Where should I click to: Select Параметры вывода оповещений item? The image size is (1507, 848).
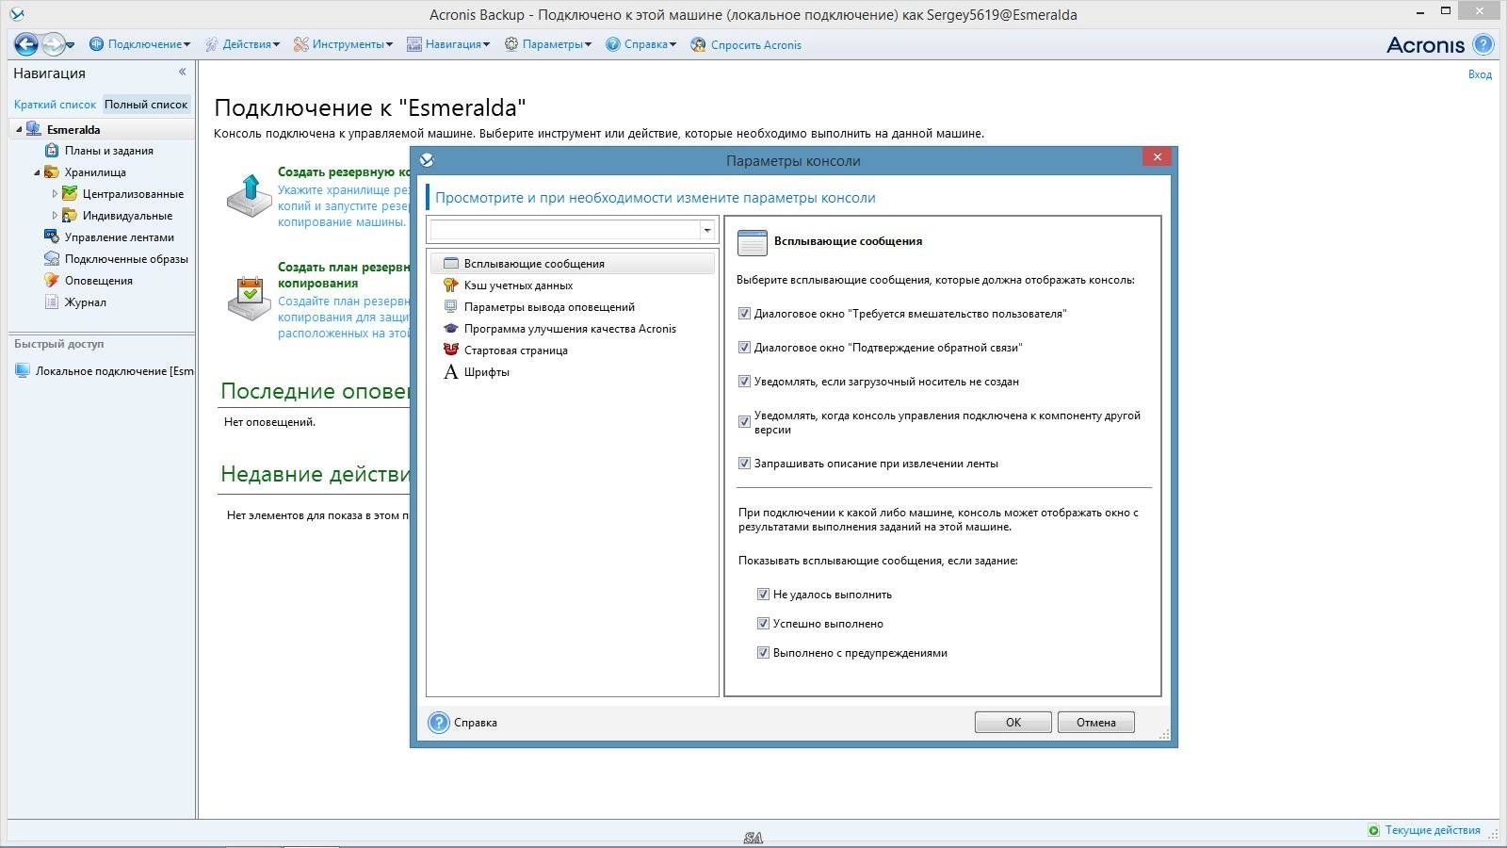pyautogui.click(x=549, y=307)
